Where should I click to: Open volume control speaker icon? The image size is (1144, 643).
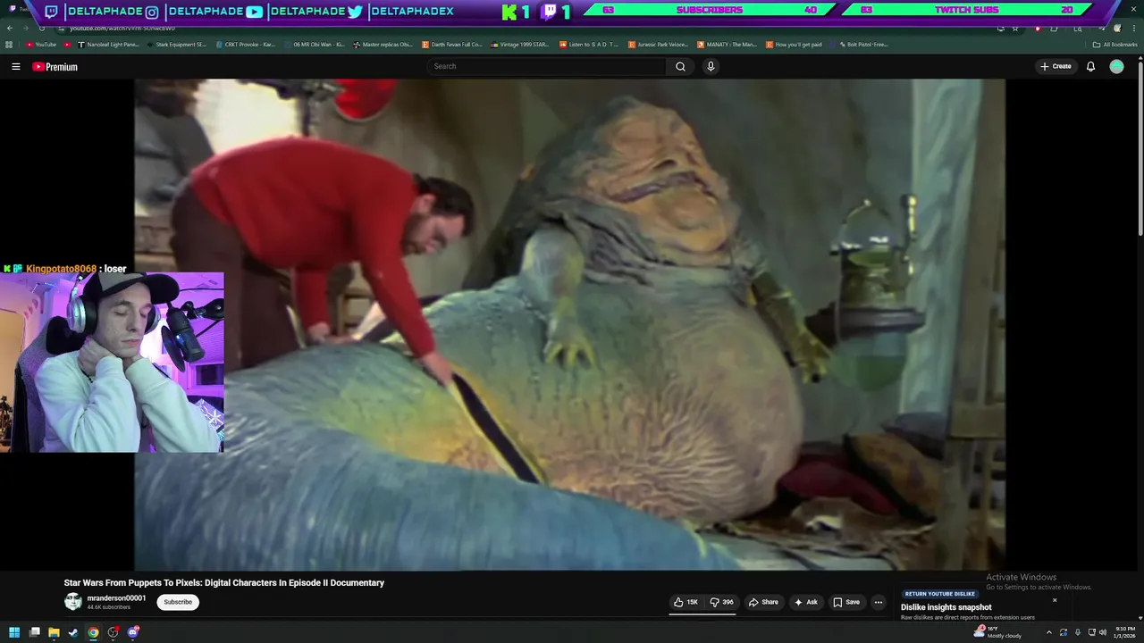1104,632
